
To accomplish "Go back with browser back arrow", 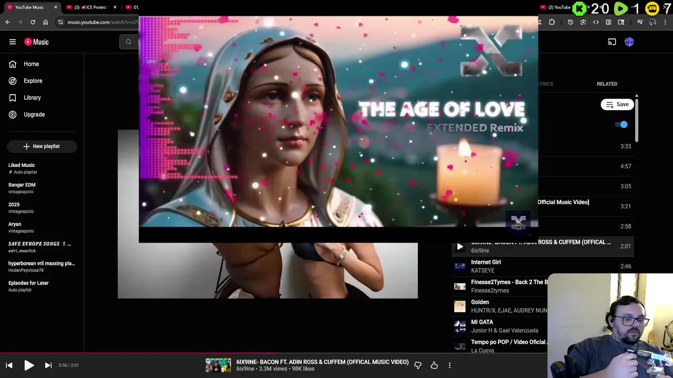I will point(7,22).
